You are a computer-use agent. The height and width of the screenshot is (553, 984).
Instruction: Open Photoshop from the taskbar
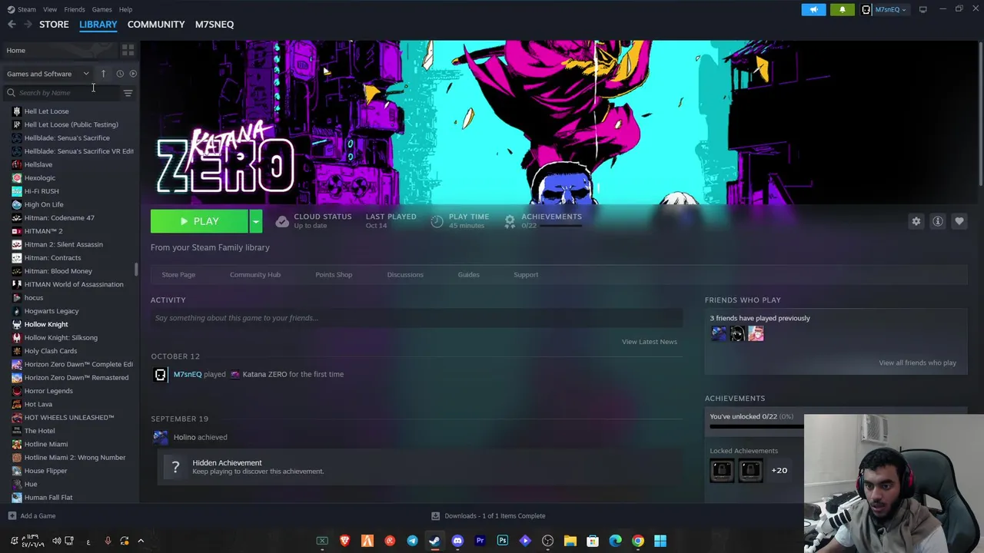click(x=503, y=541)
